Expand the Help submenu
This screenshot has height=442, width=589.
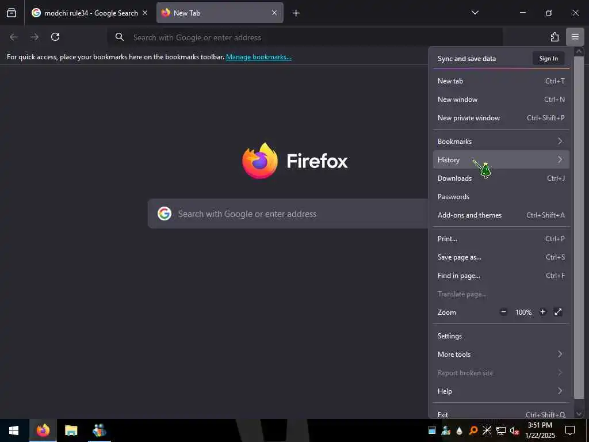501,391
